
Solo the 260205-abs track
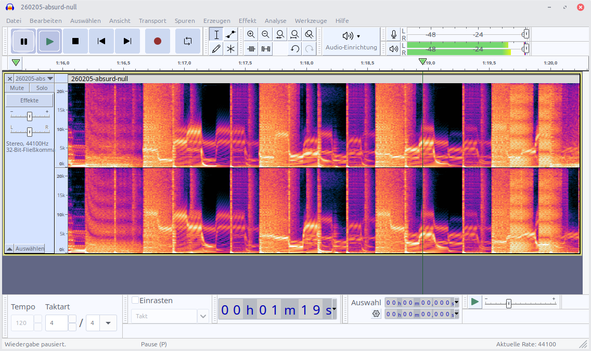pos(42,88)
